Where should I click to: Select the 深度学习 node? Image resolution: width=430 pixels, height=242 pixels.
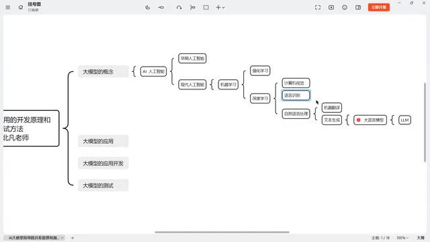pos(260,98)
